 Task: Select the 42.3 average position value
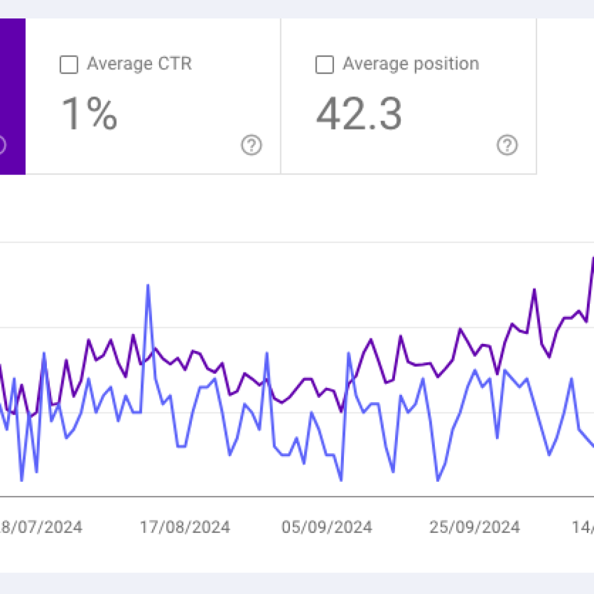[x=359, y=114]
